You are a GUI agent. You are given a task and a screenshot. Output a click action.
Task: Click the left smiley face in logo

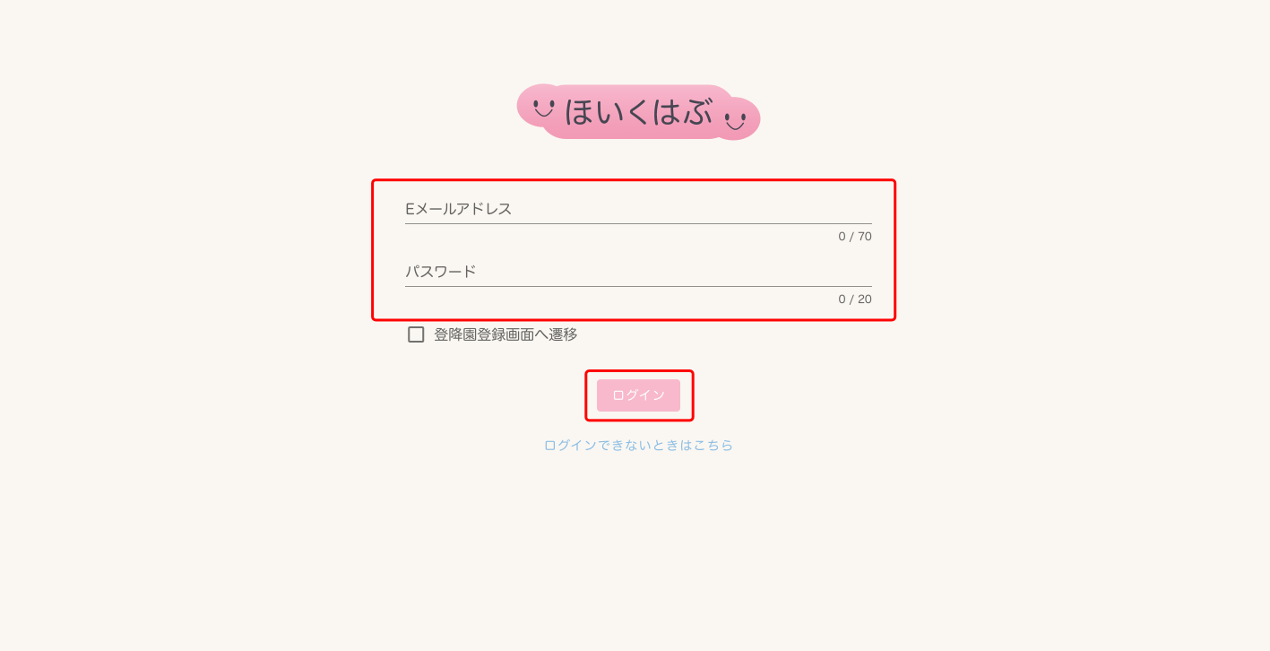(x=543, y=108)
